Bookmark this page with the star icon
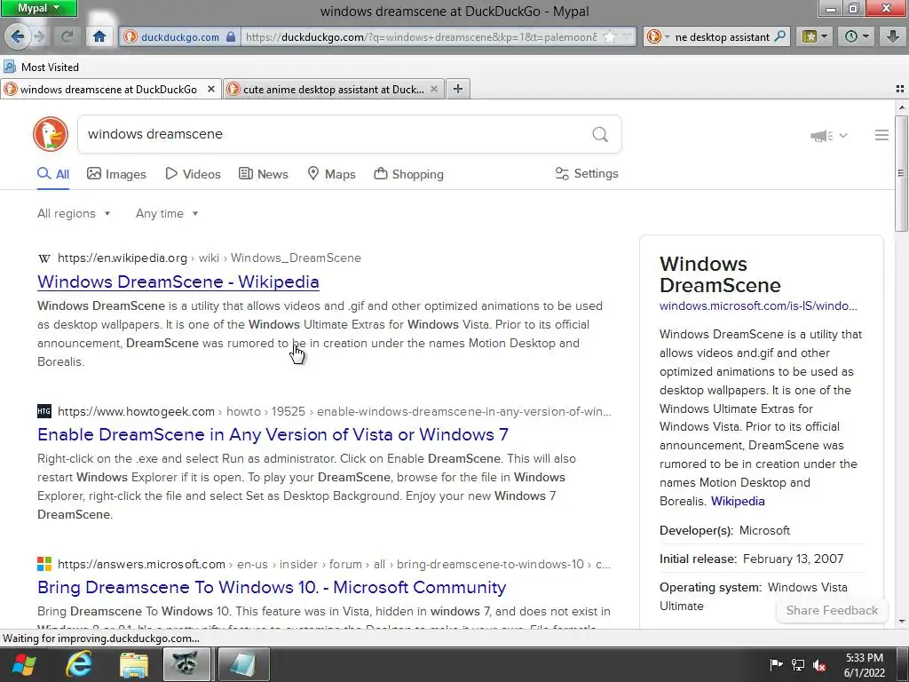Screen dimensions: 909x682 tap(609, 36)
